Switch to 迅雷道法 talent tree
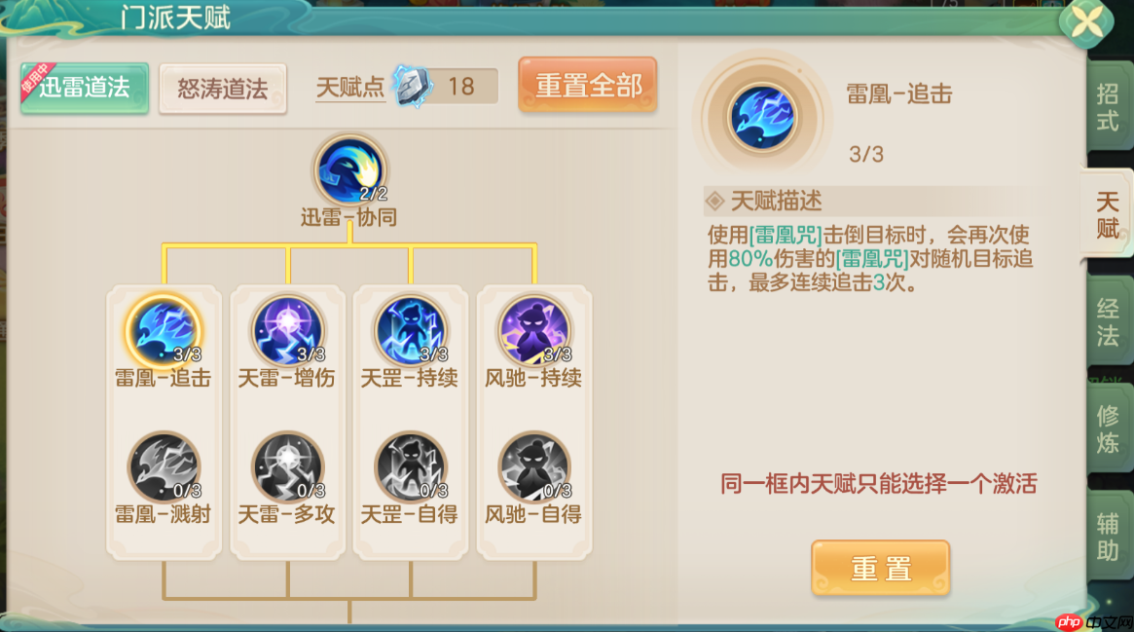The height and width of the screenshot is (632, 1134). (85, 88)
